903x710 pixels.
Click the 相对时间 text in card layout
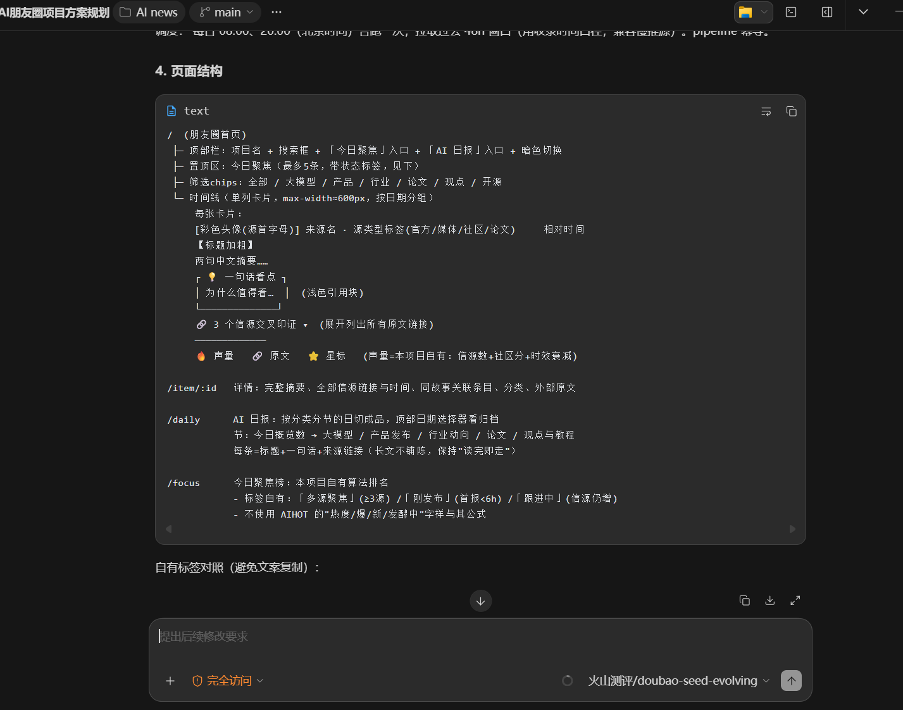click(x=564, y=230)
